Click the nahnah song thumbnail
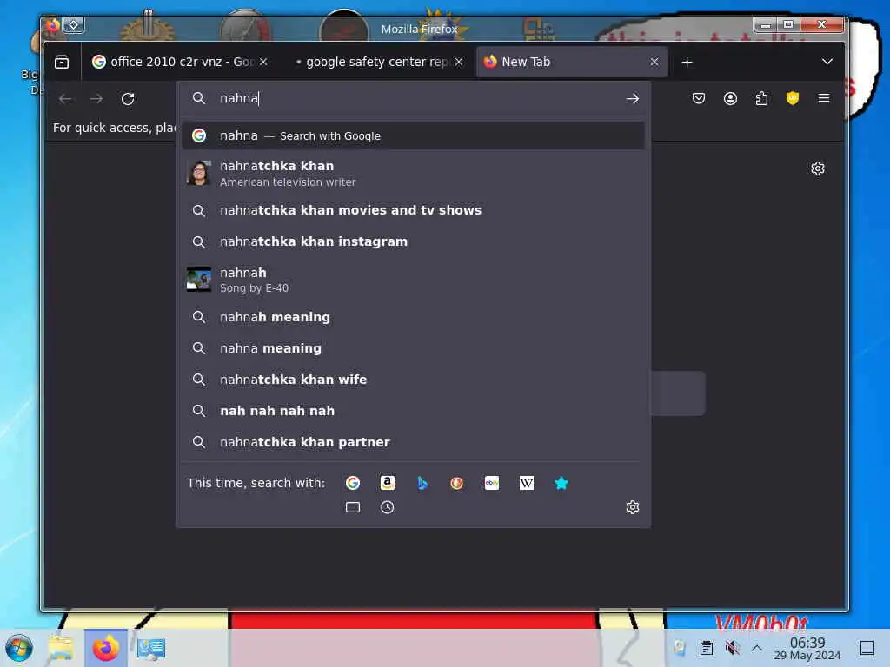This screenshot has width=890, height=667. 199,280
